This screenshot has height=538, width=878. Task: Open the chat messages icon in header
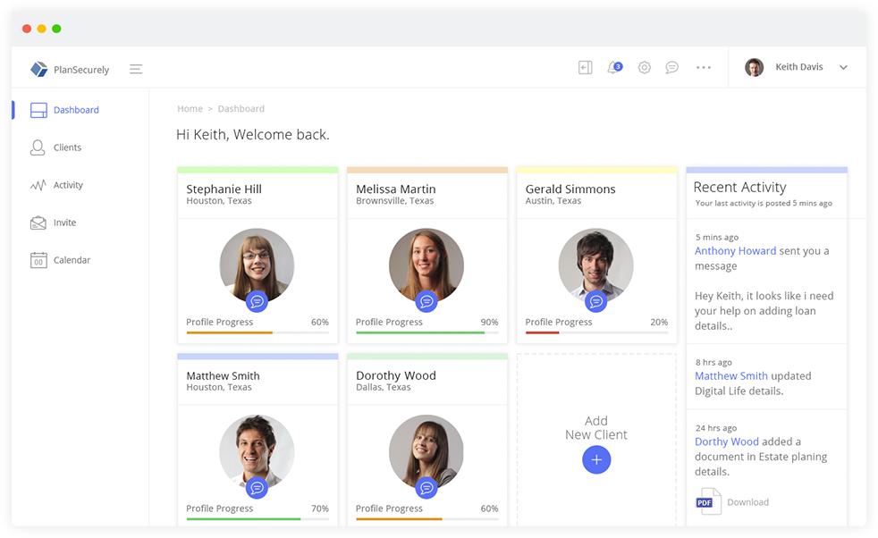672,68
